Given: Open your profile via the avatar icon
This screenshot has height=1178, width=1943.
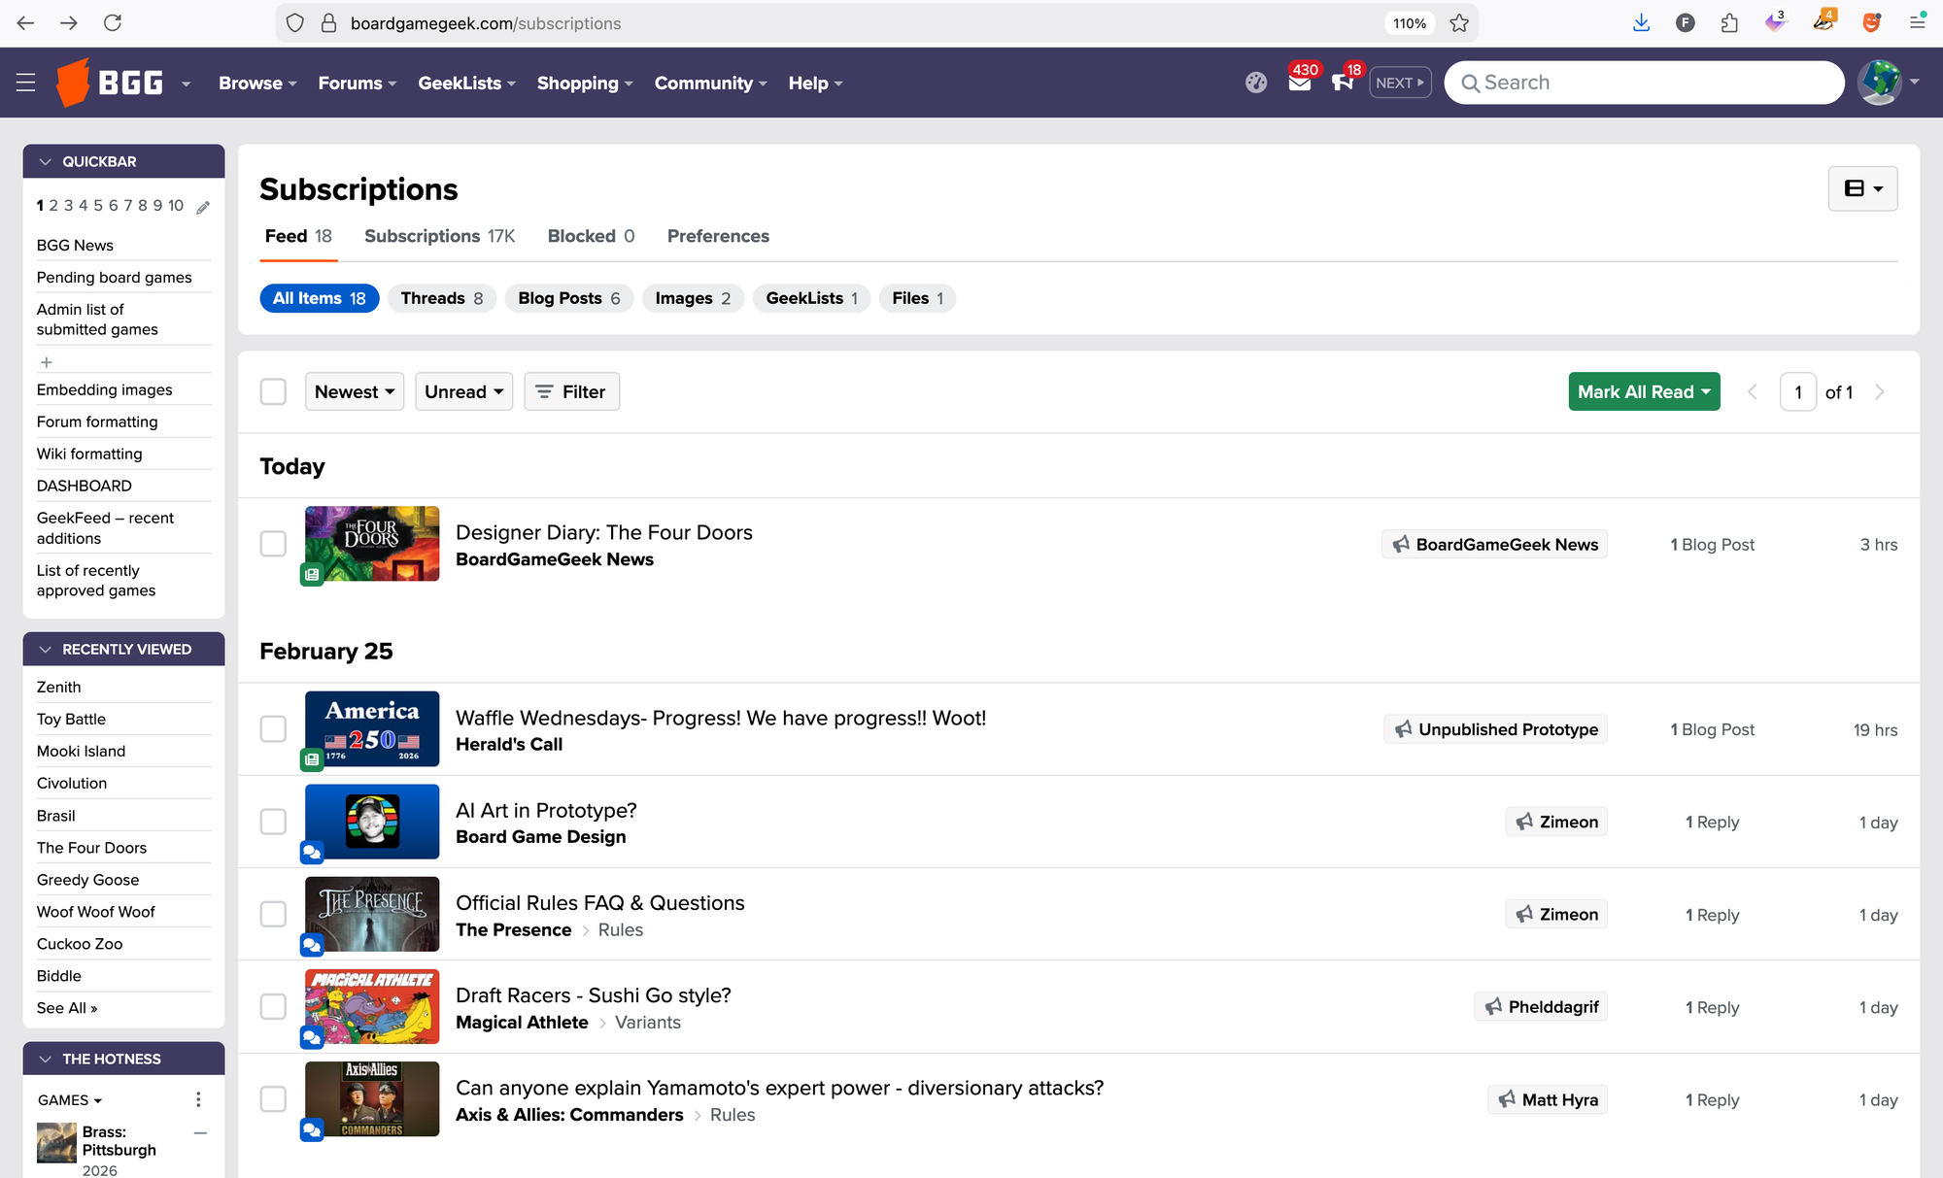Looking at the screenshot, I should coord(1880,82).
